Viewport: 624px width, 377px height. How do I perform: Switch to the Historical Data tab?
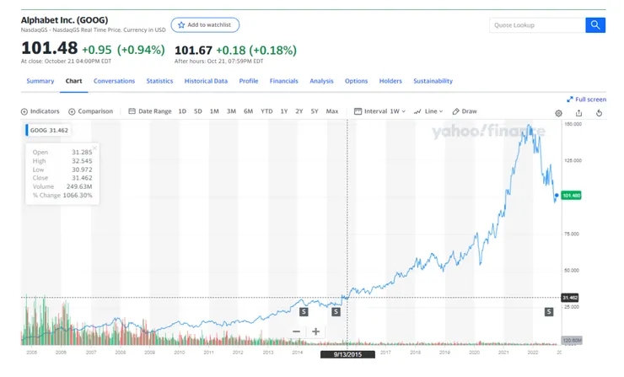tap(206, 81)
